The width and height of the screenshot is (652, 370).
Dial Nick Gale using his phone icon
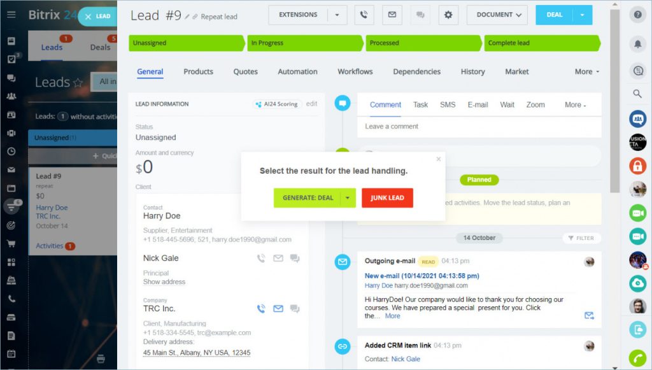[x=261, y=259]
